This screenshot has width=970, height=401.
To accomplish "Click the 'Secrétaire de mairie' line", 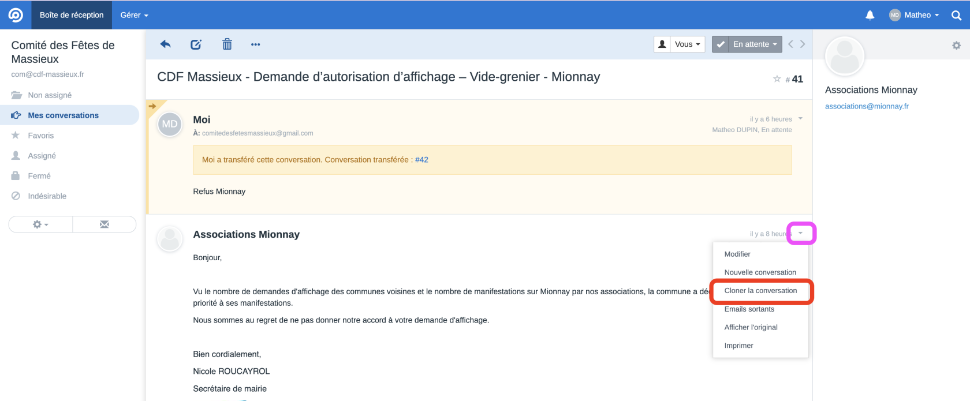I will pyautogui.click(x=230, y=389).
